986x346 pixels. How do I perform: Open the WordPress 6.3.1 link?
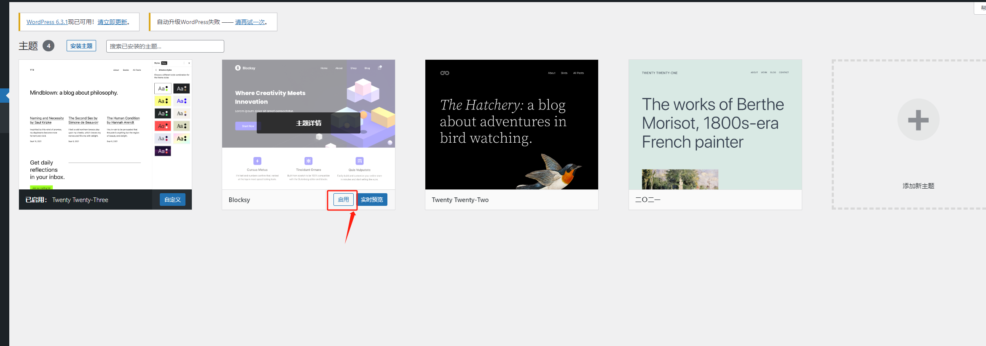point(47,22)
